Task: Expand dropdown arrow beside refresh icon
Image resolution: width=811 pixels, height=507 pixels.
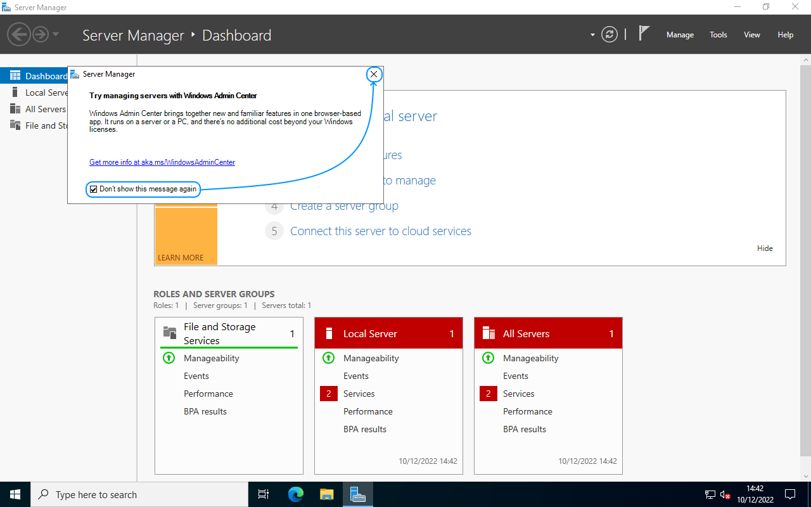Action: coord(593,35)
